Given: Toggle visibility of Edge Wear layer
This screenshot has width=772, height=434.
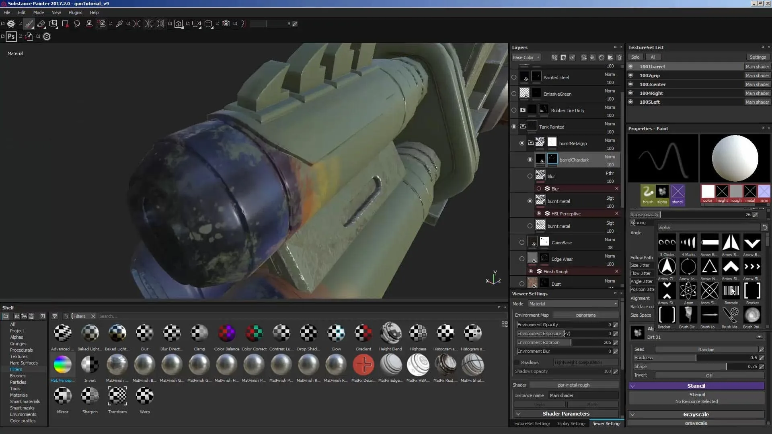Looking at the screenshot, I should 522,259.
